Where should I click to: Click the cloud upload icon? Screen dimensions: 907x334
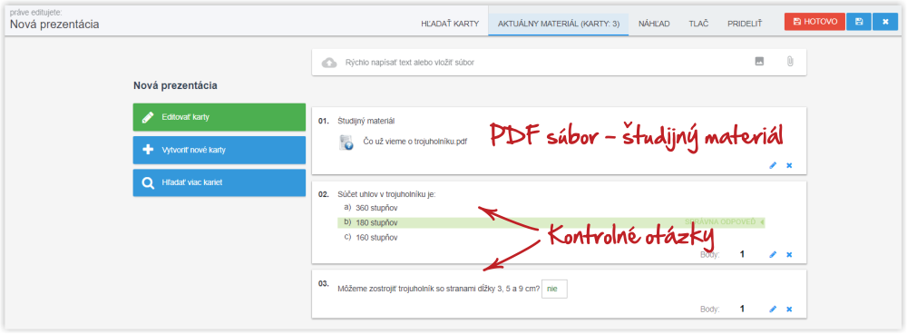tap(329, 62)
